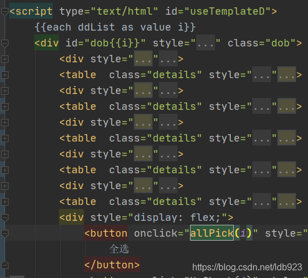Collapse the div id="dob{{i}}" fold marker
Viewport: 308px width, 278px height.
point(5,43)
